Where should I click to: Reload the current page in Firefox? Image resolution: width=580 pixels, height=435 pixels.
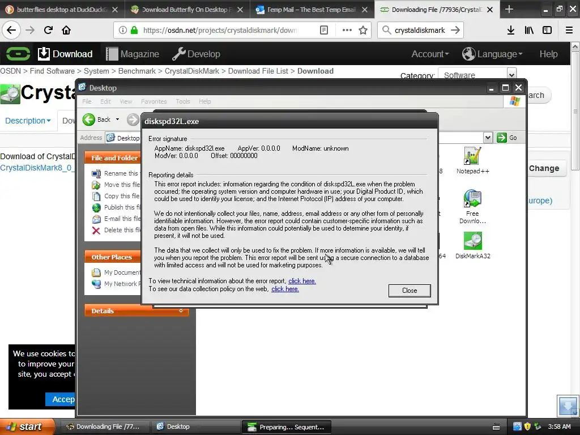[48, 30]
